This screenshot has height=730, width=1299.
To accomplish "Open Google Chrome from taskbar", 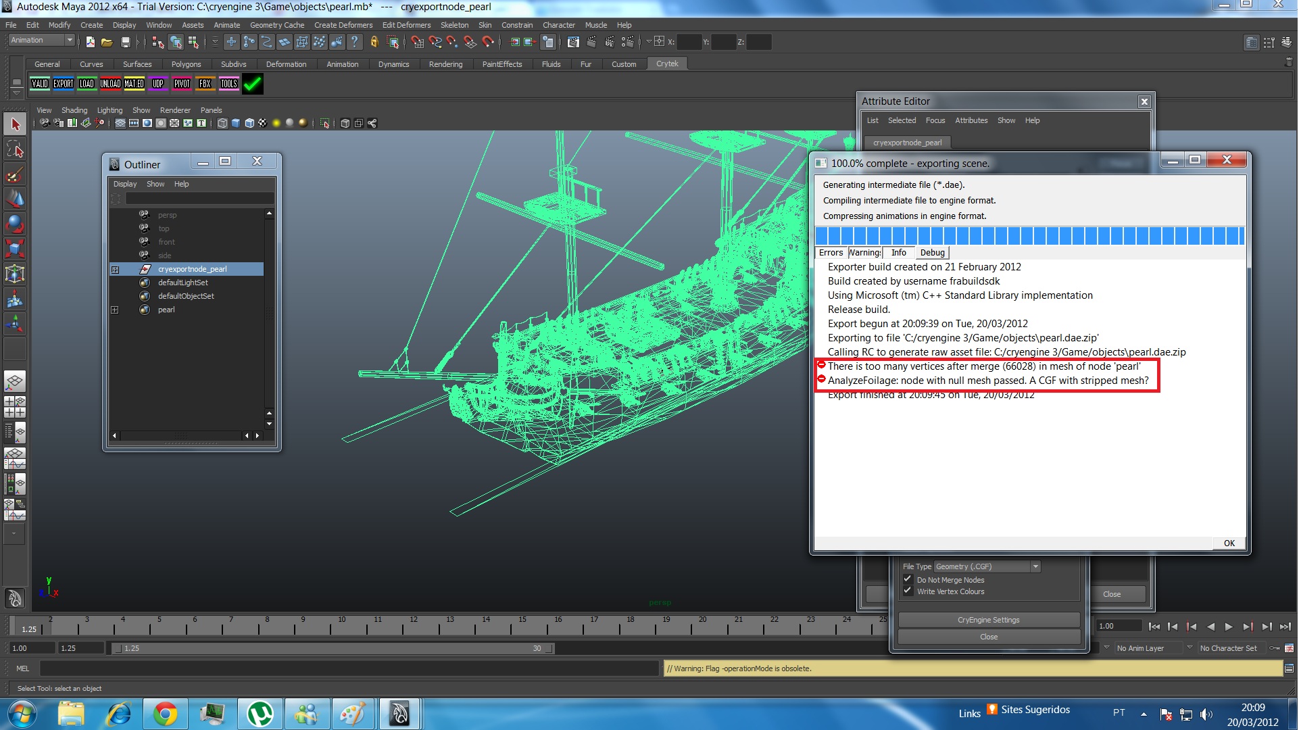I will (165, 714).
